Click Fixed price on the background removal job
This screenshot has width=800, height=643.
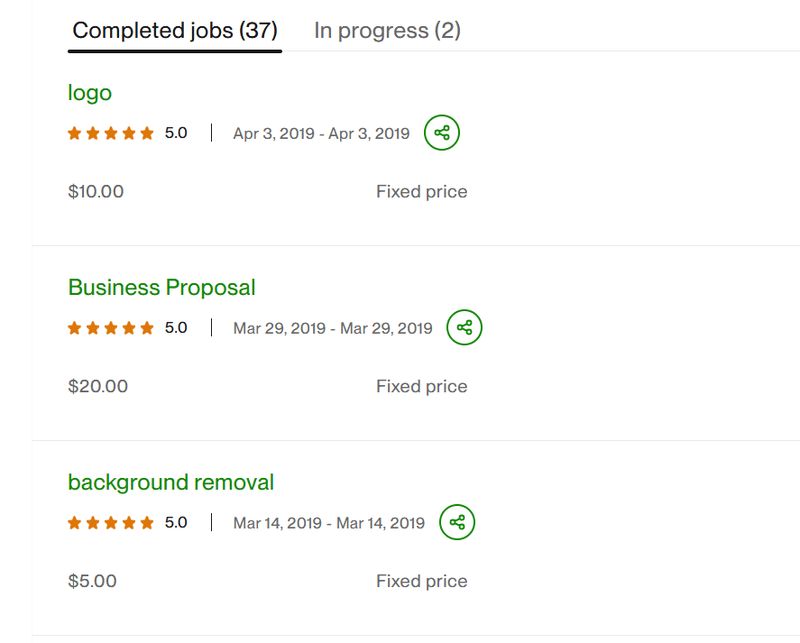pyautogui.click(x=422, y=581)
